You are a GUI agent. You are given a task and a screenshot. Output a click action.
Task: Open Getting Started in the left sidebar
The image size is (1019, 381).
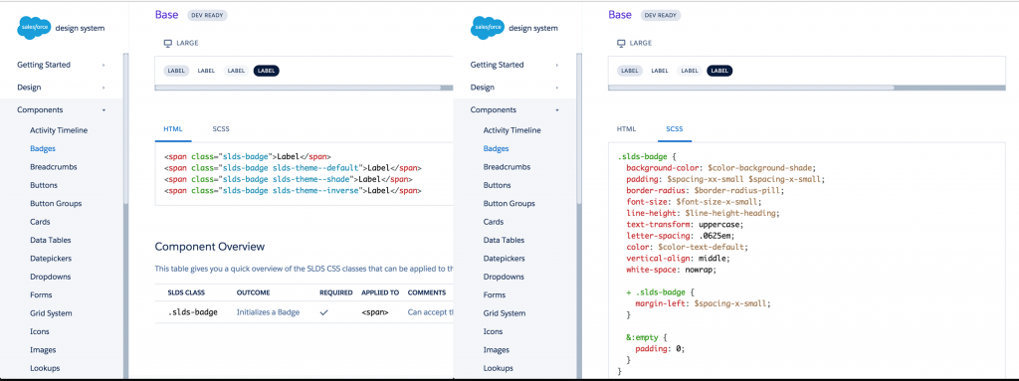pyautogui.click(x=44, y=65)
